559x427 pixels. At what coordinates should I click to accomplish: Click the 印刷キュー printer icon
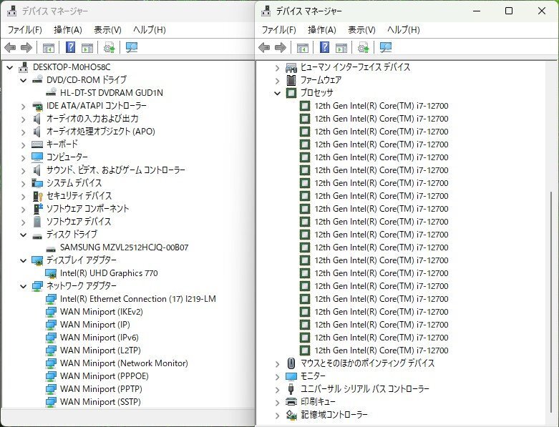291,402
